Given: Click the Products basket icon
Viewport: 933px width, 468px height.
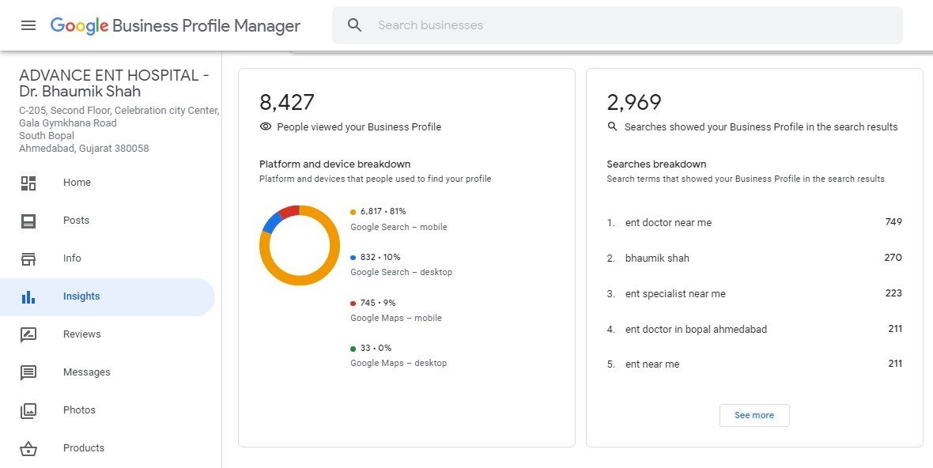Looking at the screenshot, I should tap(28, 448).
